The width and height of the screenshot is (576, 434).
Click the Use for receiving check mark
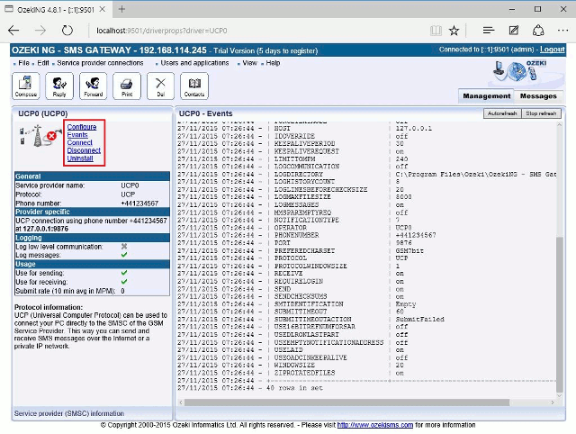pos(124,282)
